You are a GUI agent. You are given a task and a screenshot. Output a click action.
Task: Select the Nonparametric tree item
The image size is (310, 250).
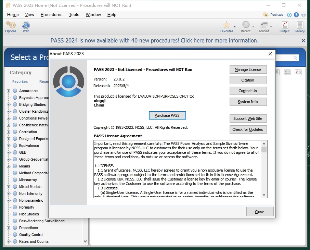pyautogui.click(x=31, y=200)
